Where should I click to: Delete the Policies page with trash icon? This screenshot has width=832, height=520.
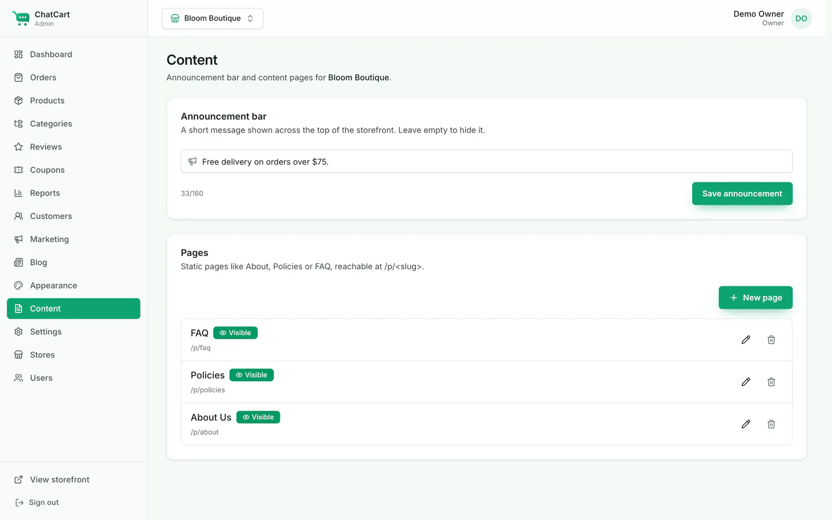pyautogui.click(x=771, y=382)
